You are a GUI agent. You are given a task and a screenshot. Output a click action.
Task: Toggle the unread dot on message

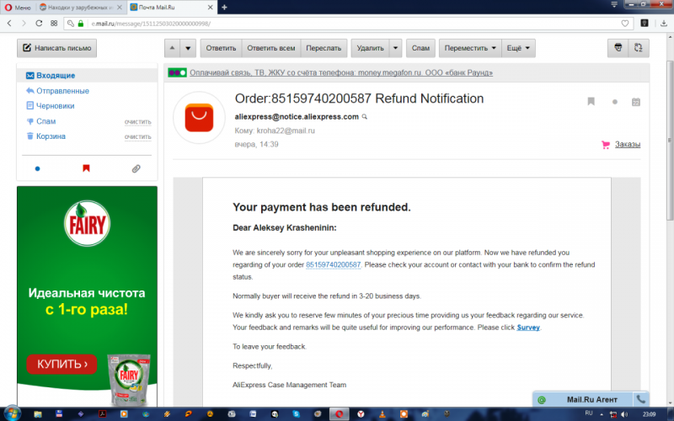[x=615, y=102]
